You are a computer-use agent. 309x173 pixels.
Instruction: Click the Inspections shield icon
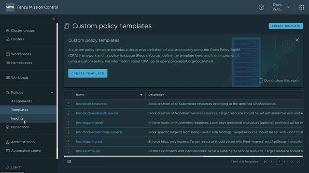coord(8,127)
